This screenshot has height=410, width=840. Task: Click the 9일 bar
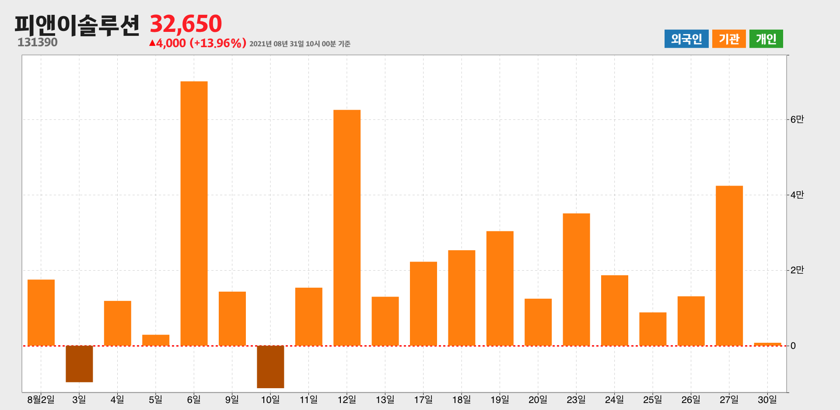[x=232, y=319]
